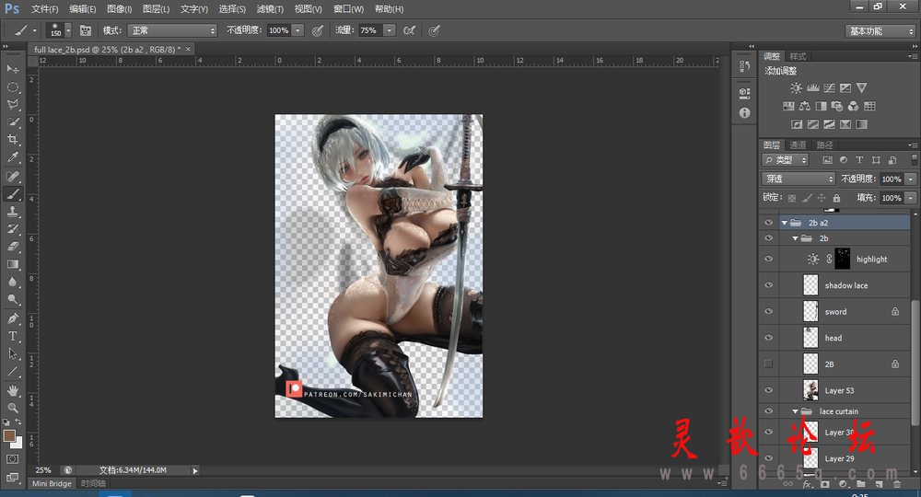Select the Blur tool
Image resolution: width=921 pixels, height=497 pixels.
coord(12,282)
